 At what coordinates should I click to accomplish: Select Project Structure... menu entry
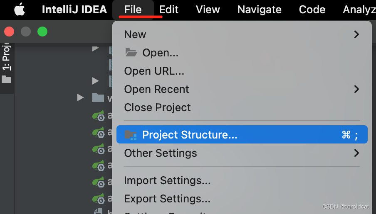point(190,135)
